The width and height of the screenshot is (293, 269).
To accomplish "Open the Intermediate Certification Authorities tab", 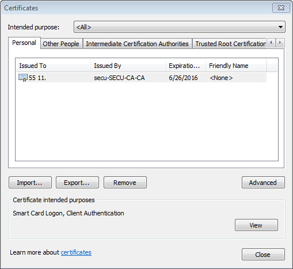I will point(138,44).
